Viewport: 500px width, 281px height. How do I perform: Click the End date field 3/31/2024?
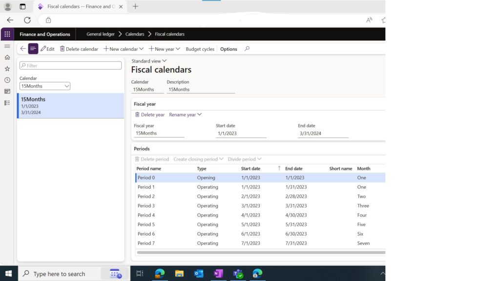[x=323, y=134]
